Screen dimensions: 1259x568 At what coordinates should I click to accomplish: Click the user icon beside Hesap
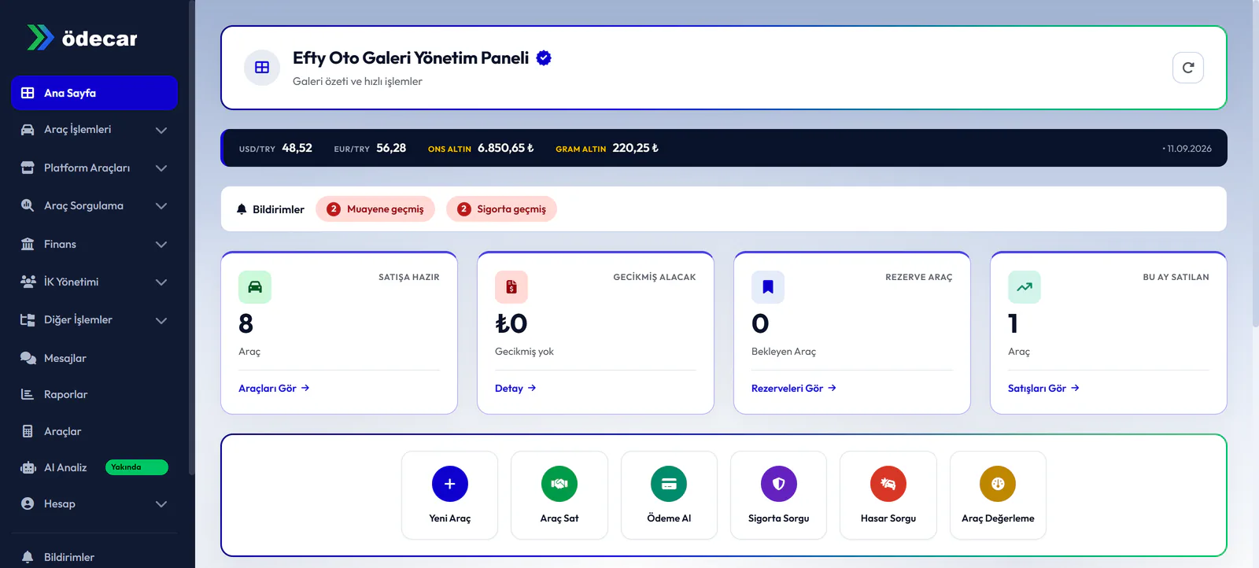point(28,503)
